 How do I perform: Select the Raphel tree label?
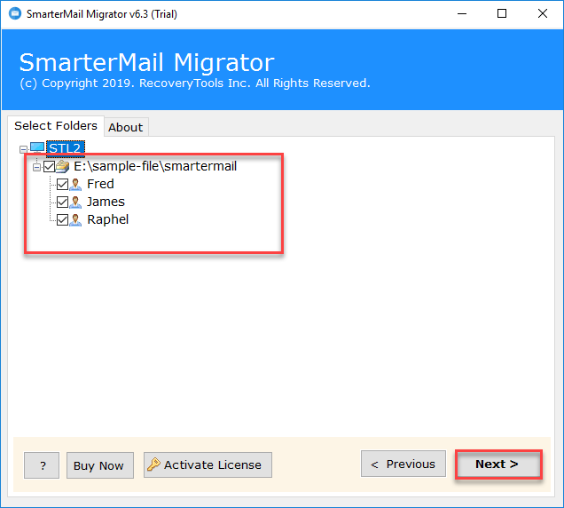click(108, 219)
